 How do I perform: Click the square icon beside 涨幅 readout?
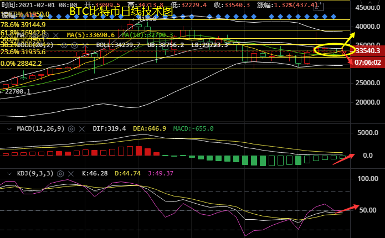pos(319,7)
